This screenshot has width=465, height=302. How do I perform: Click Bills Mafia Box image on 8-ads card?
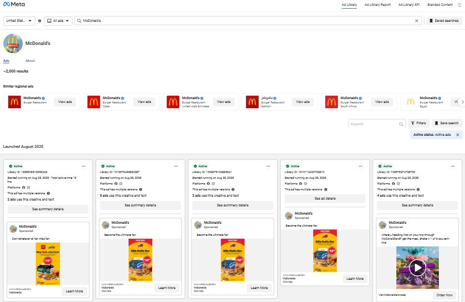coord(140,260)
